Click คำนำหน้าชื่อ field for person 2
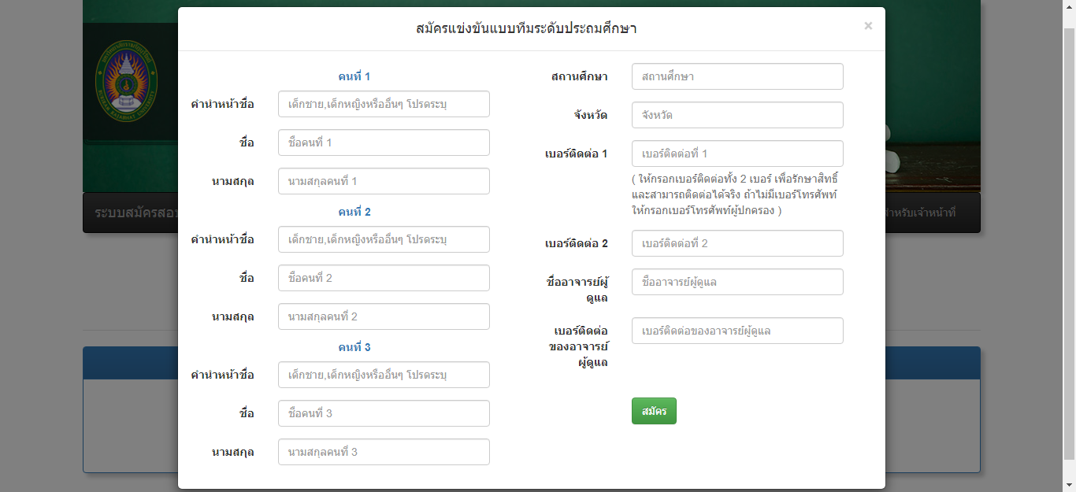Image resolution: width=1076 pixels, height=492 pixels. (384, 239)
